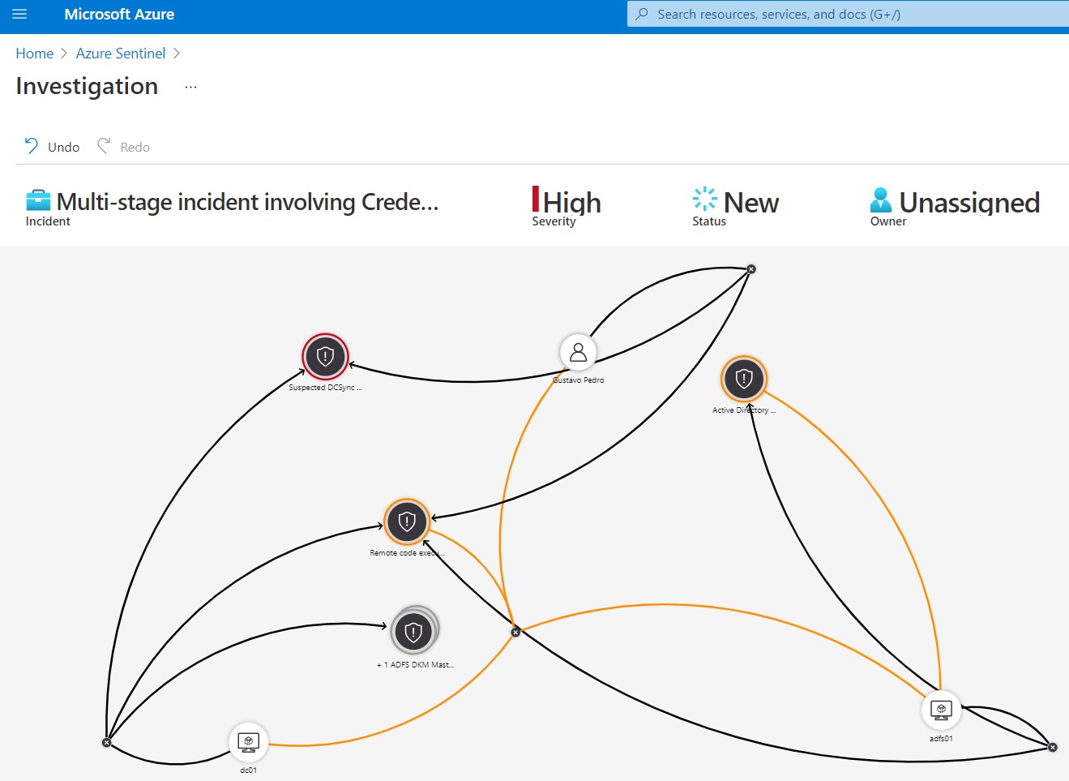This screenshot has width=1069, height=781.
Task: Select the Gustavo Pedro user node
Action: point(578,352)
